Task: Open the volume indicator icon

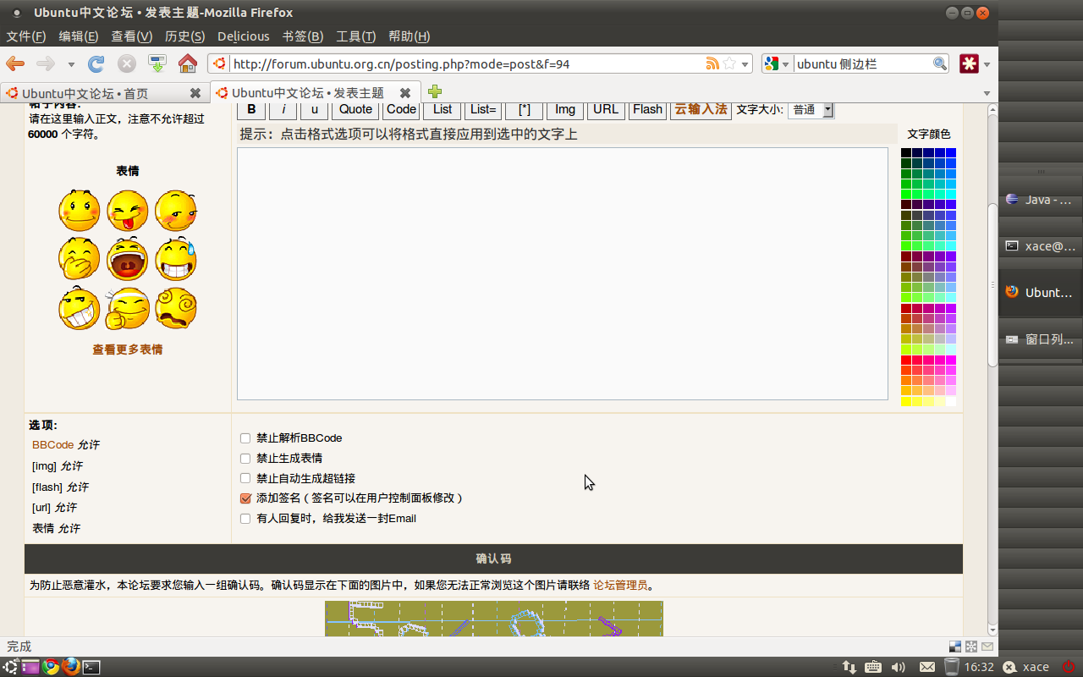Action: [899, 667]
